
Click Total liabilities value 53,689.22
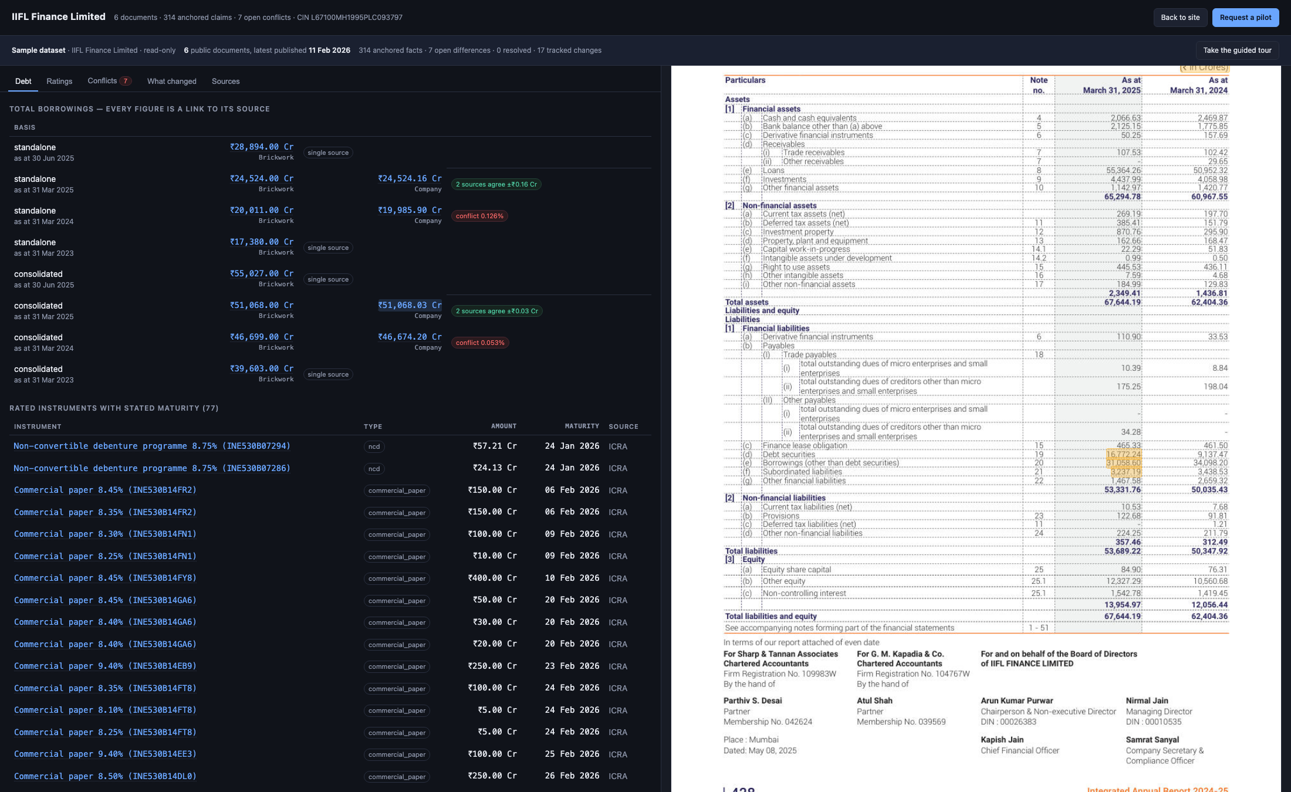pos(1123,551)
